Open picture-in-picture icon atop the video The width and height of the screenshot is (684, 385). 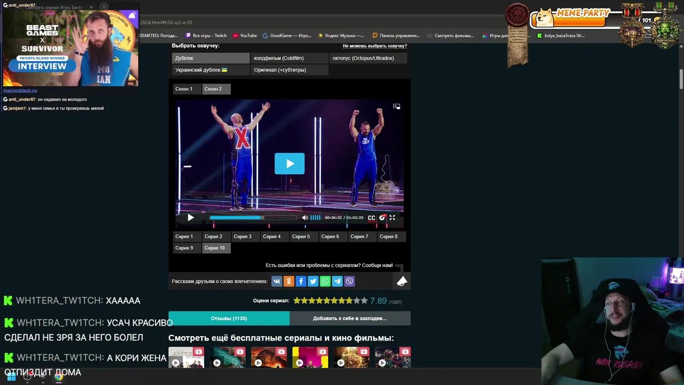pos(397,106)
